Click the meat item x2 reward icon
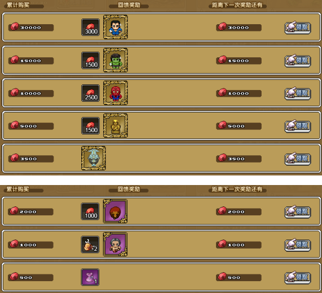The width and height of the screenshot is (322, 293). [90, 245]
